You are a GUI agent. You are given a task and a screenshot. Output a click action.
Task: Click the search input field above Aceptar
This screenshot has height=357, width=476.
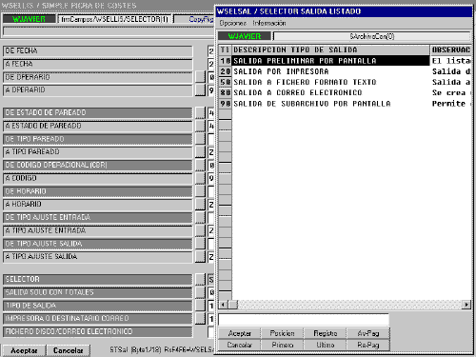[304, 320]
